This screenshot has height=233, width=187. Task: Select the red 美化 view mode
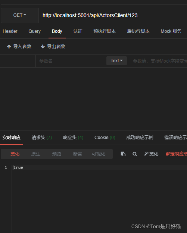coord(15,154)
